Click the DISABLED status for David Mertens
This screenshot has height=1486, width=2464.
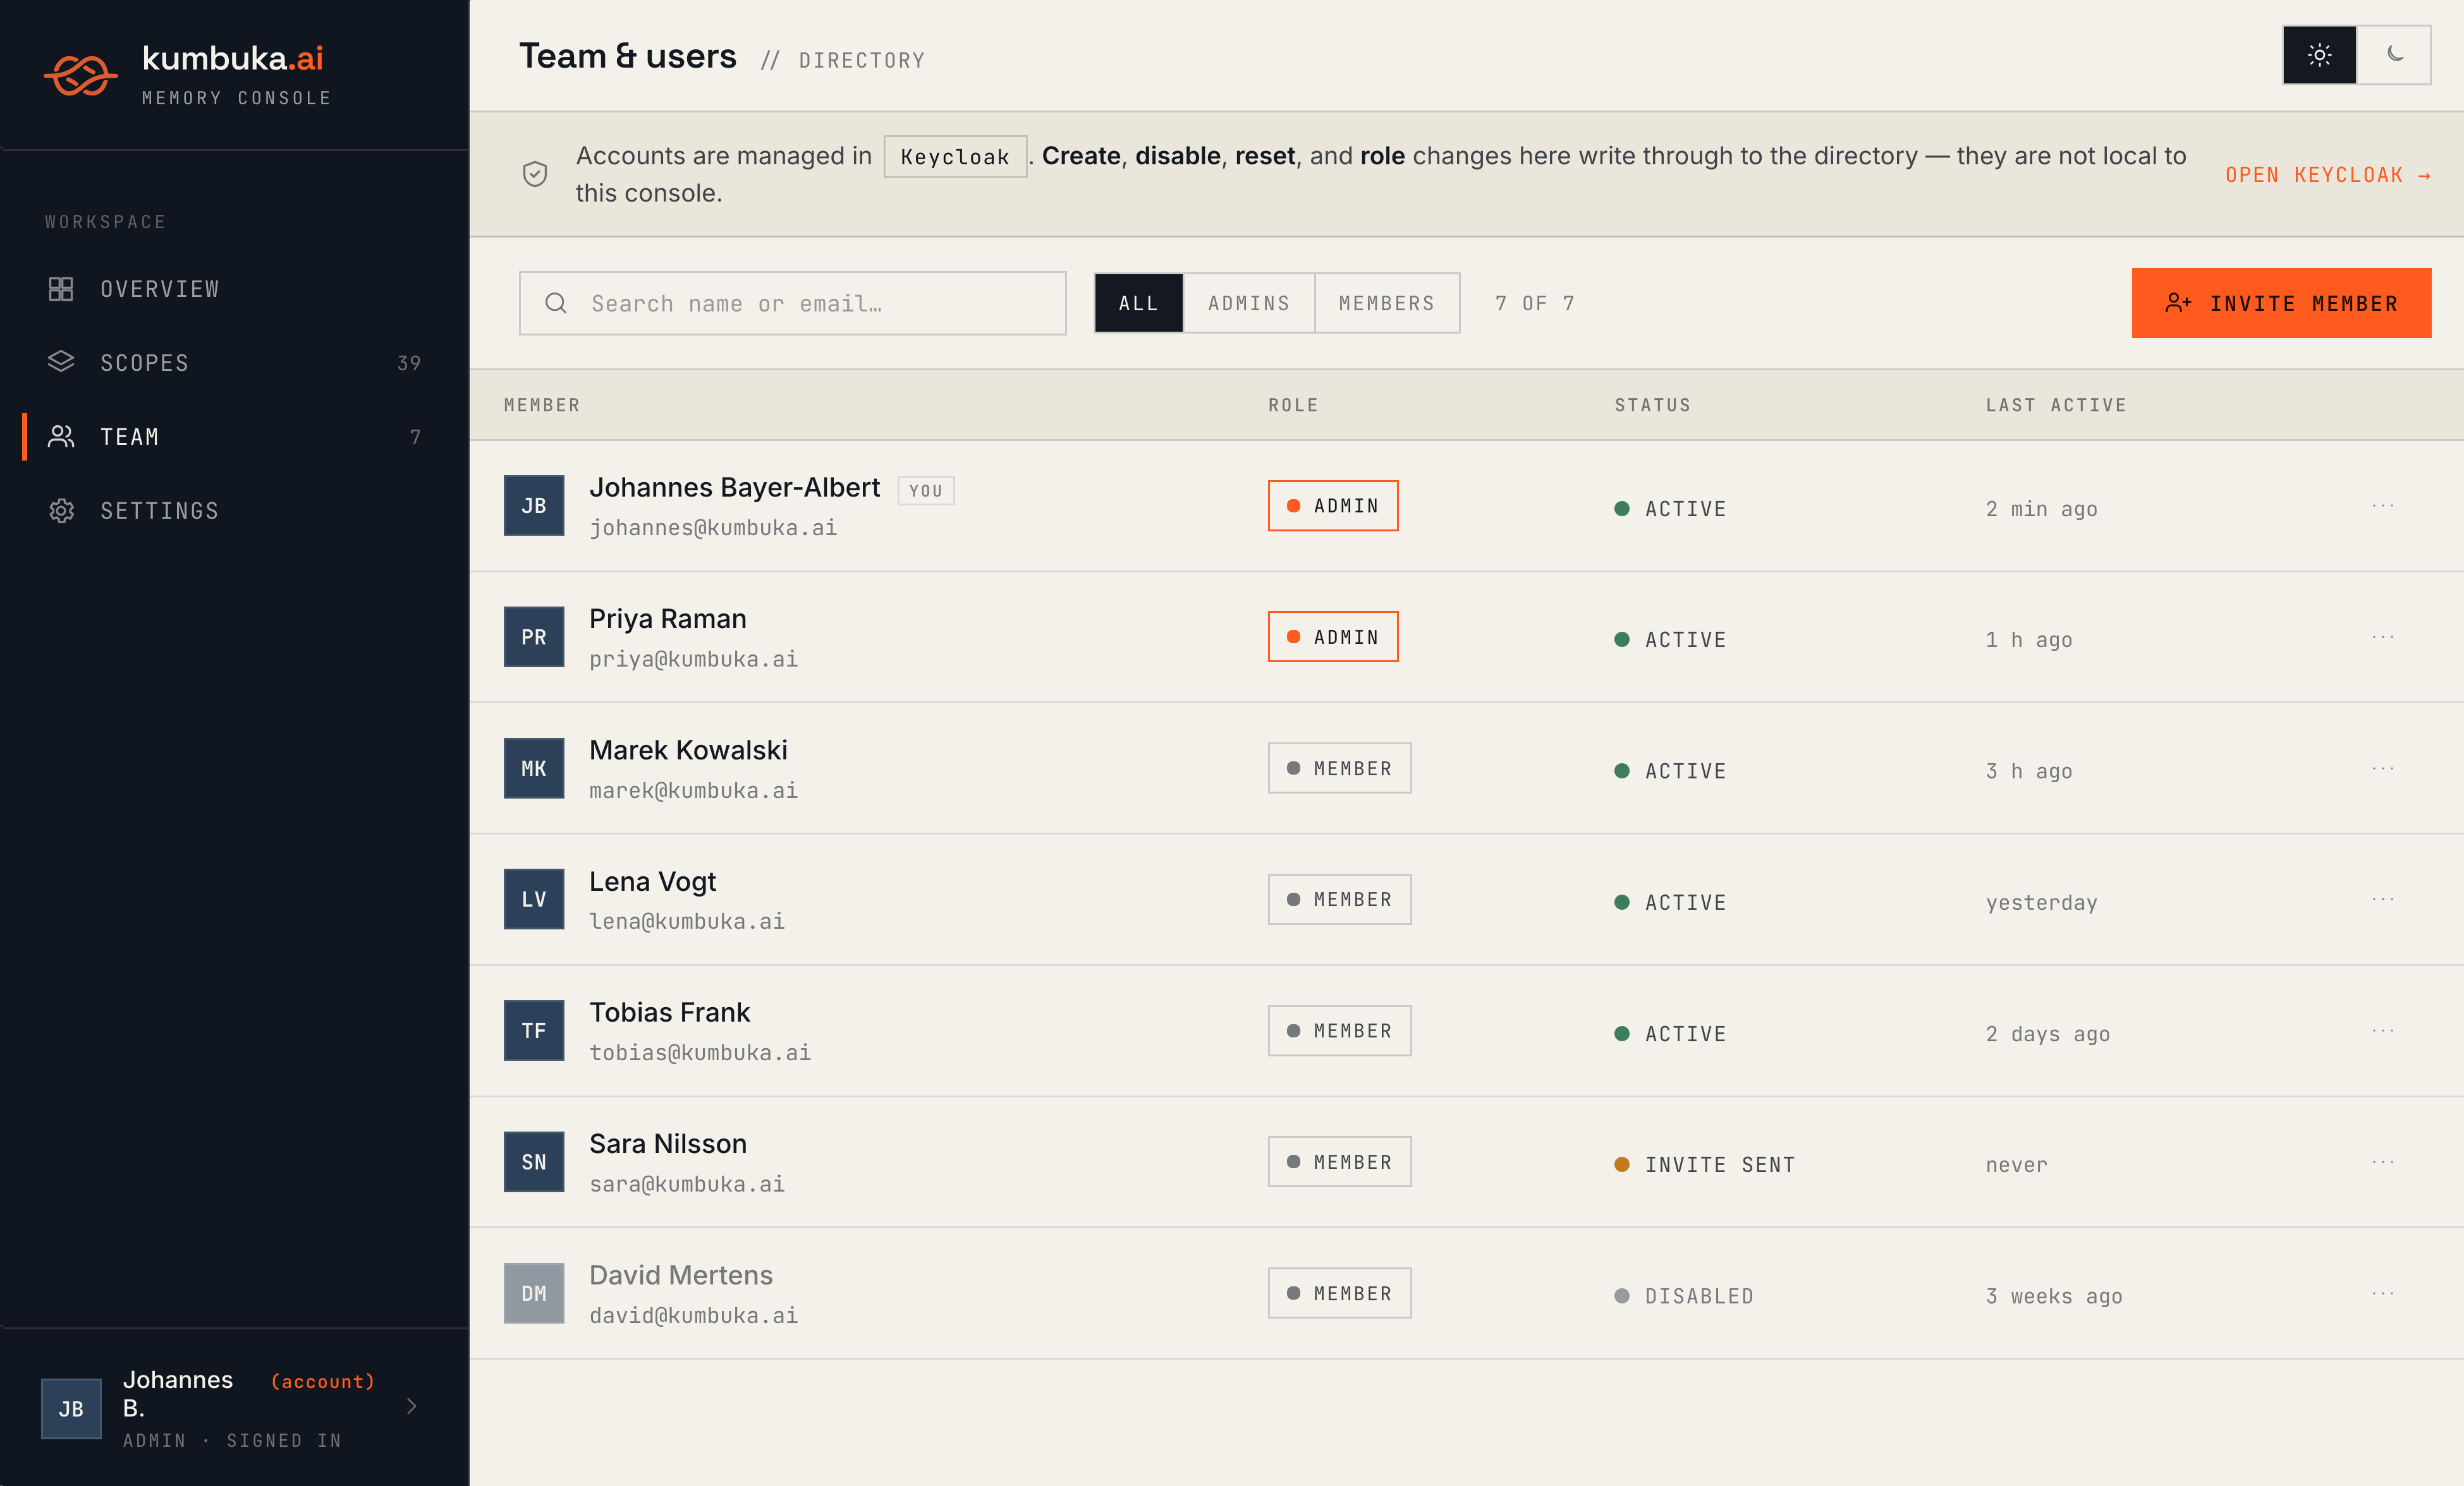1684,1296
